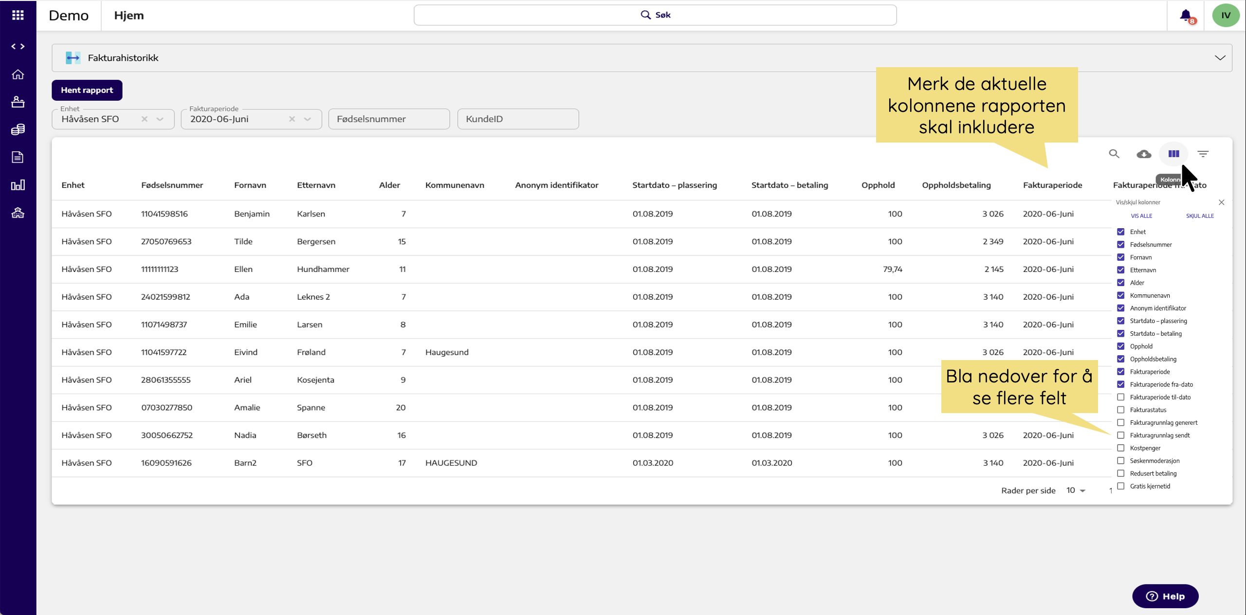Sort by the Opphold column header
Image resolution: width=1246 pixels, height=615 pixels.
[x=878, y=185]
